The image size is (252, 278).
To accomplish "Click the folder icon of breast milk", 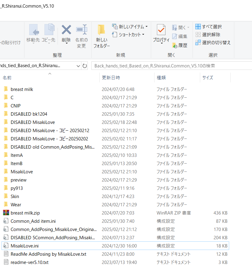I will (x=6, y=89).
